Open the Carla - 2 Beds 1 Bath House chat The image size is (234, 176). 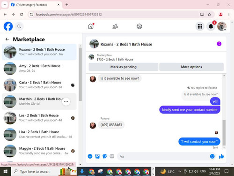point(39,85)
